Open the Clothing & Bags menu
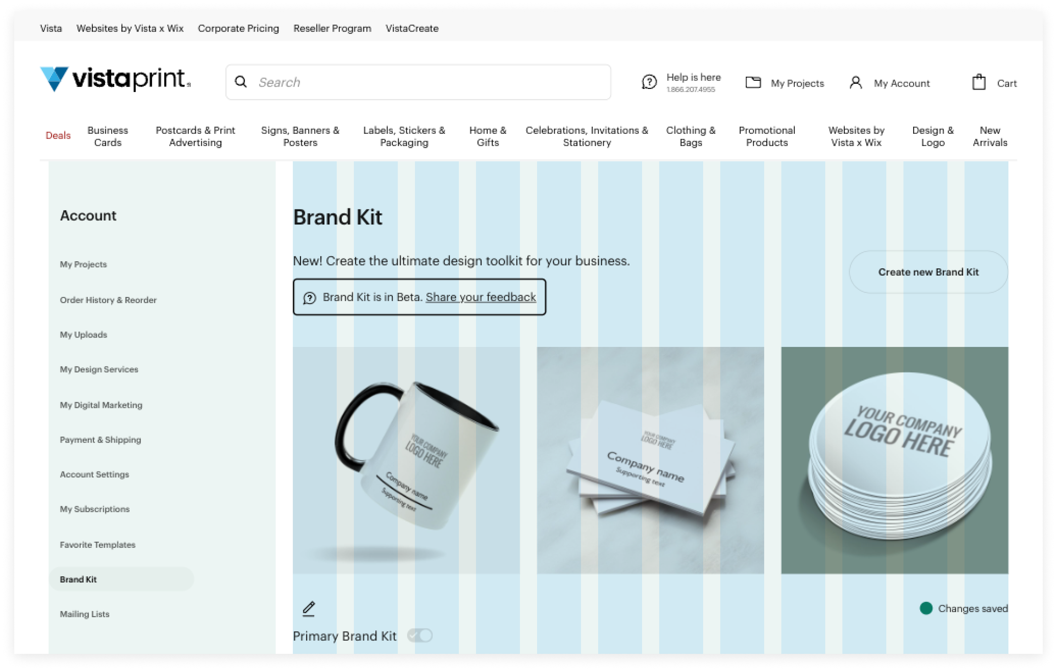The height and width of the screenshot is (671, 1057). 691,136
